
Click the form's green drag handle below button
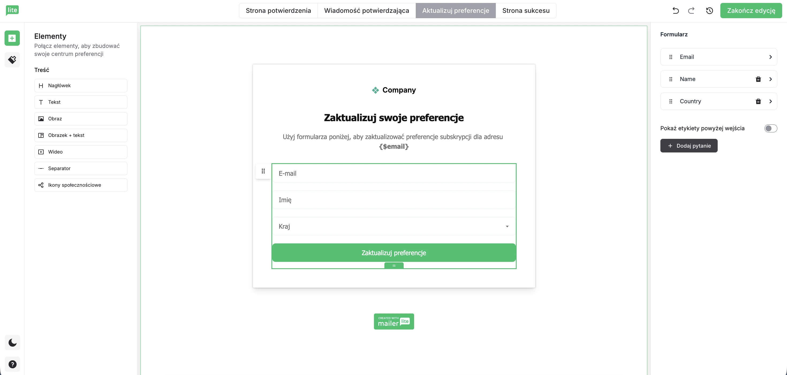coord(393,265)
